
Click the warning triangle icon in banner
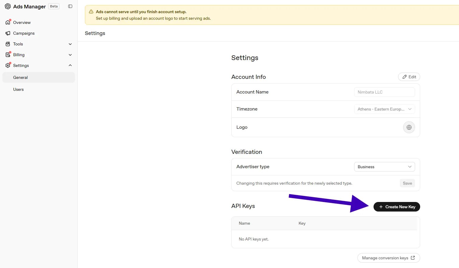(x=91, y=12)
